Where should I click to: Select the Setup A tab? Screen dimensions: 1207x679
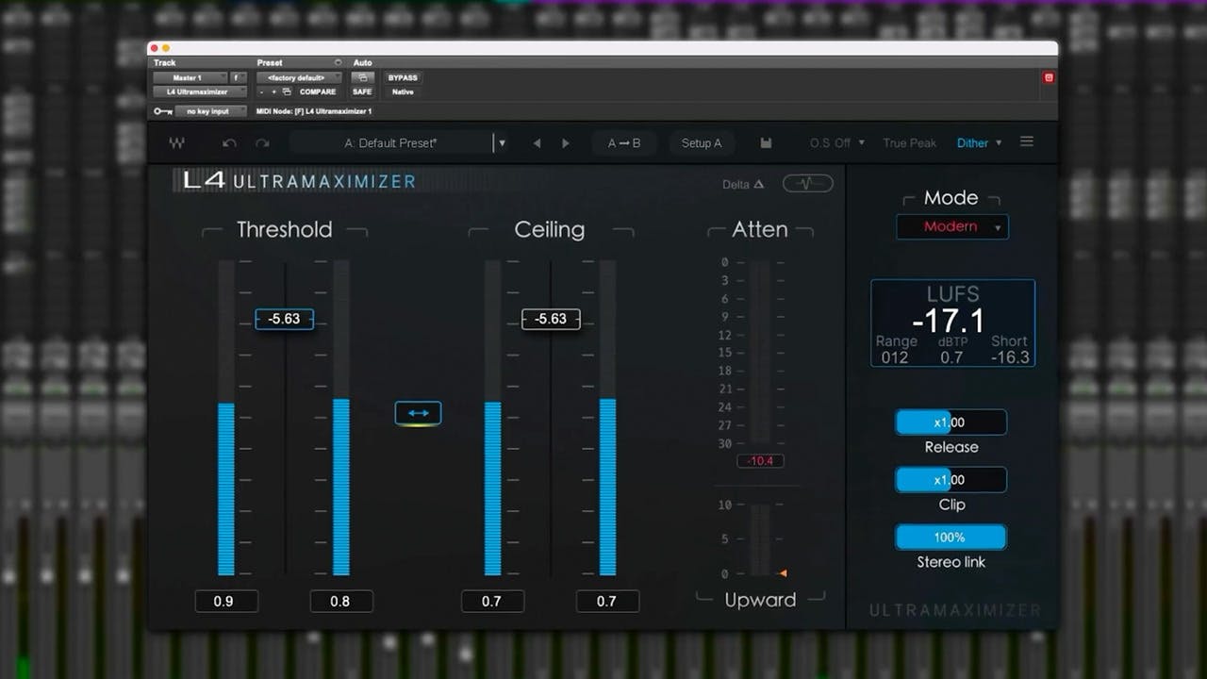[x=702, y=142]
